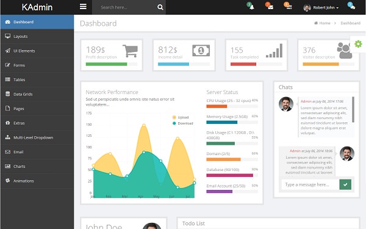The width and height of the screenshot is (366, 229).
Task: Click the Dashboard breadcrumb link
Action: (x=350, y=23)
